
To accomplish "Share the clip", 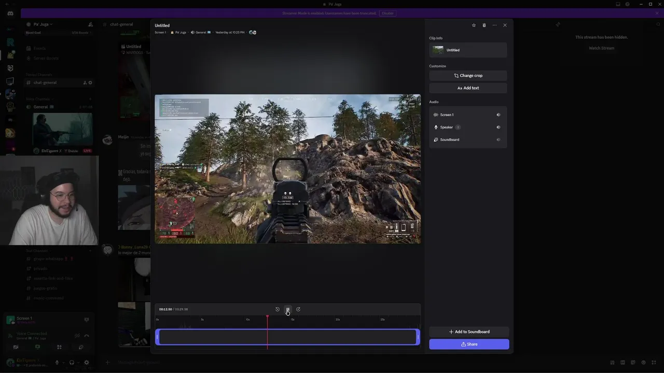I will [469, 345].
